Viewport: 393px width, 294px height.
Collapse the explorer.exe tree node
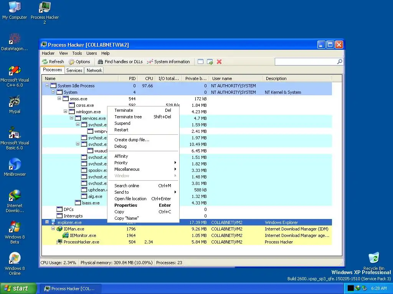click(x=47, y=222)
